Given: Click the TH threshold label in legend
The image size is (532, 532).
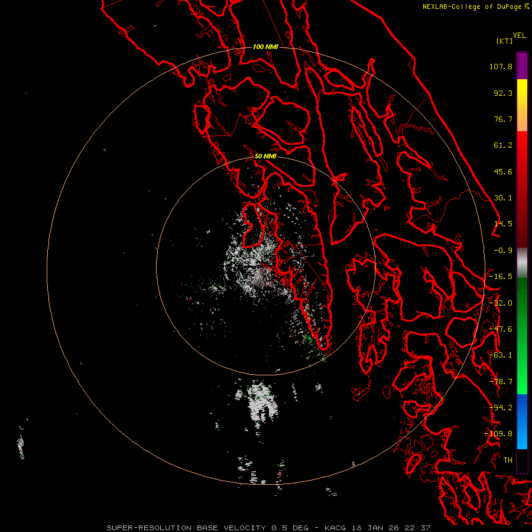Looking at the screenshot, I should pyautogui.click(x=508, y=460).
